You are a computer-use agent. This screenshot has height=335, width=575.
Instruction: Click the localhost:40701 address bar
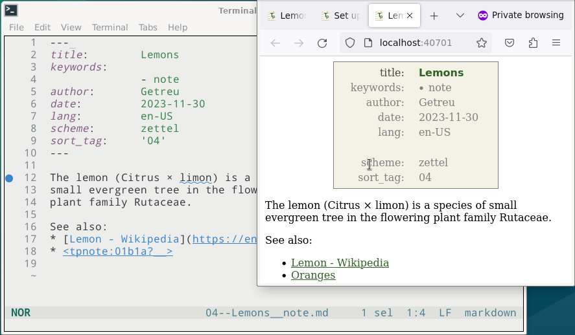click(415, 43)
